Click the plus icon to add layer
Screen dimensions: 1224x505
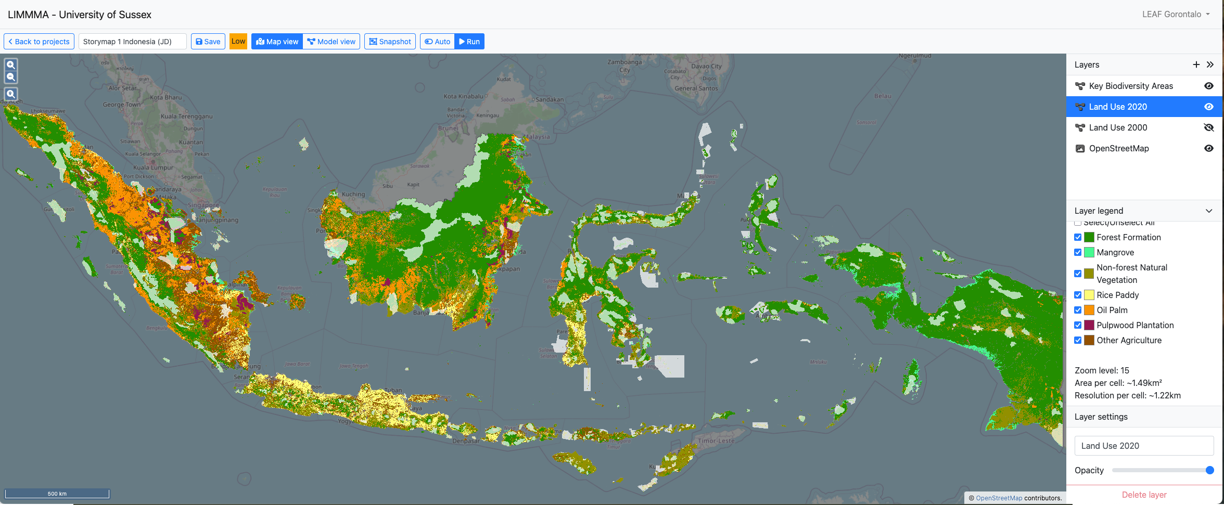[1196, 64]
